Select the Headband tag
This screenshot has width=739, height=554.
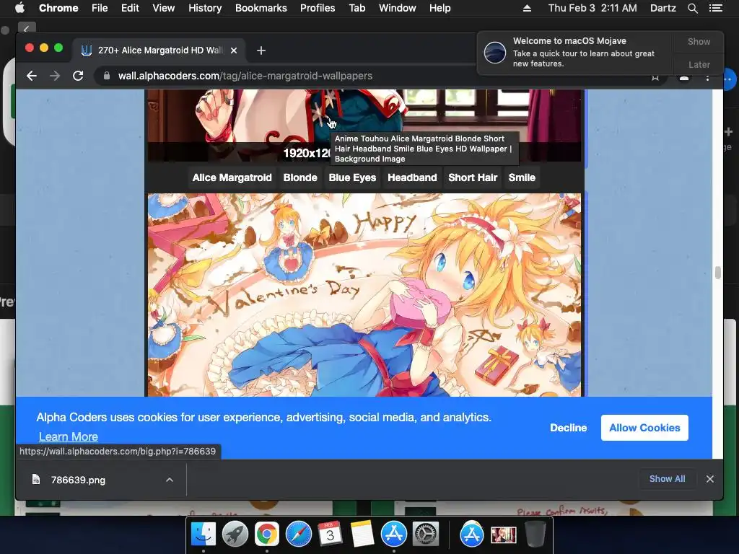(412, 177)
